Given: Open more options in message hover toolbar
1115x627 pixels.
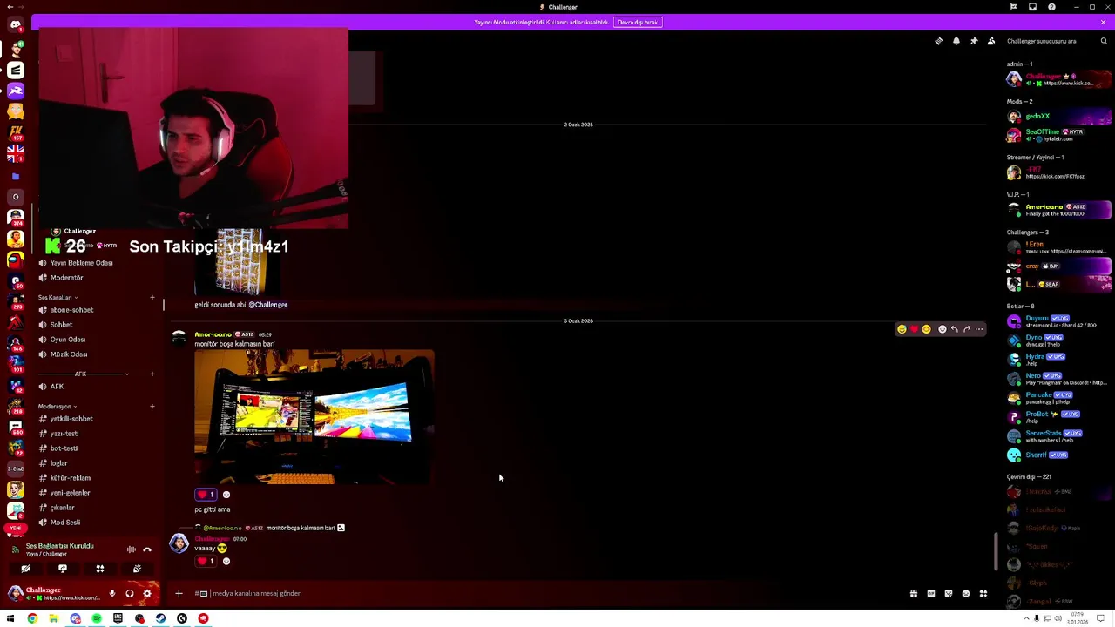Looking at the screenshot, I should [x=979, y=329].
